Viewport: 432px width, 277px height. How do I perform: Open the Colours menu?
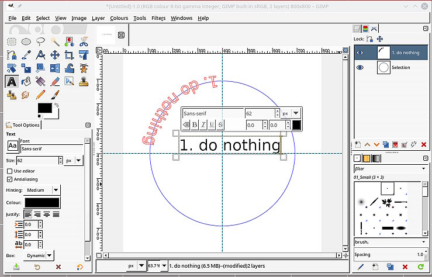click(119, 18)
